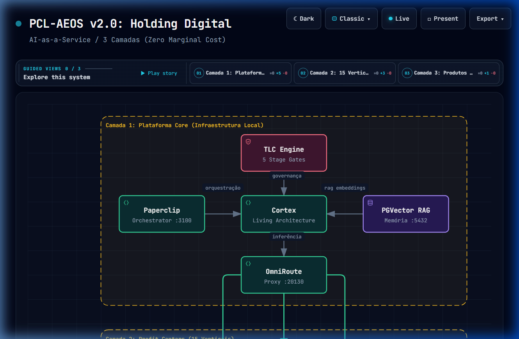Click Explore this system text
This screenshot has height=339, width=519.
tap(57, 77)
